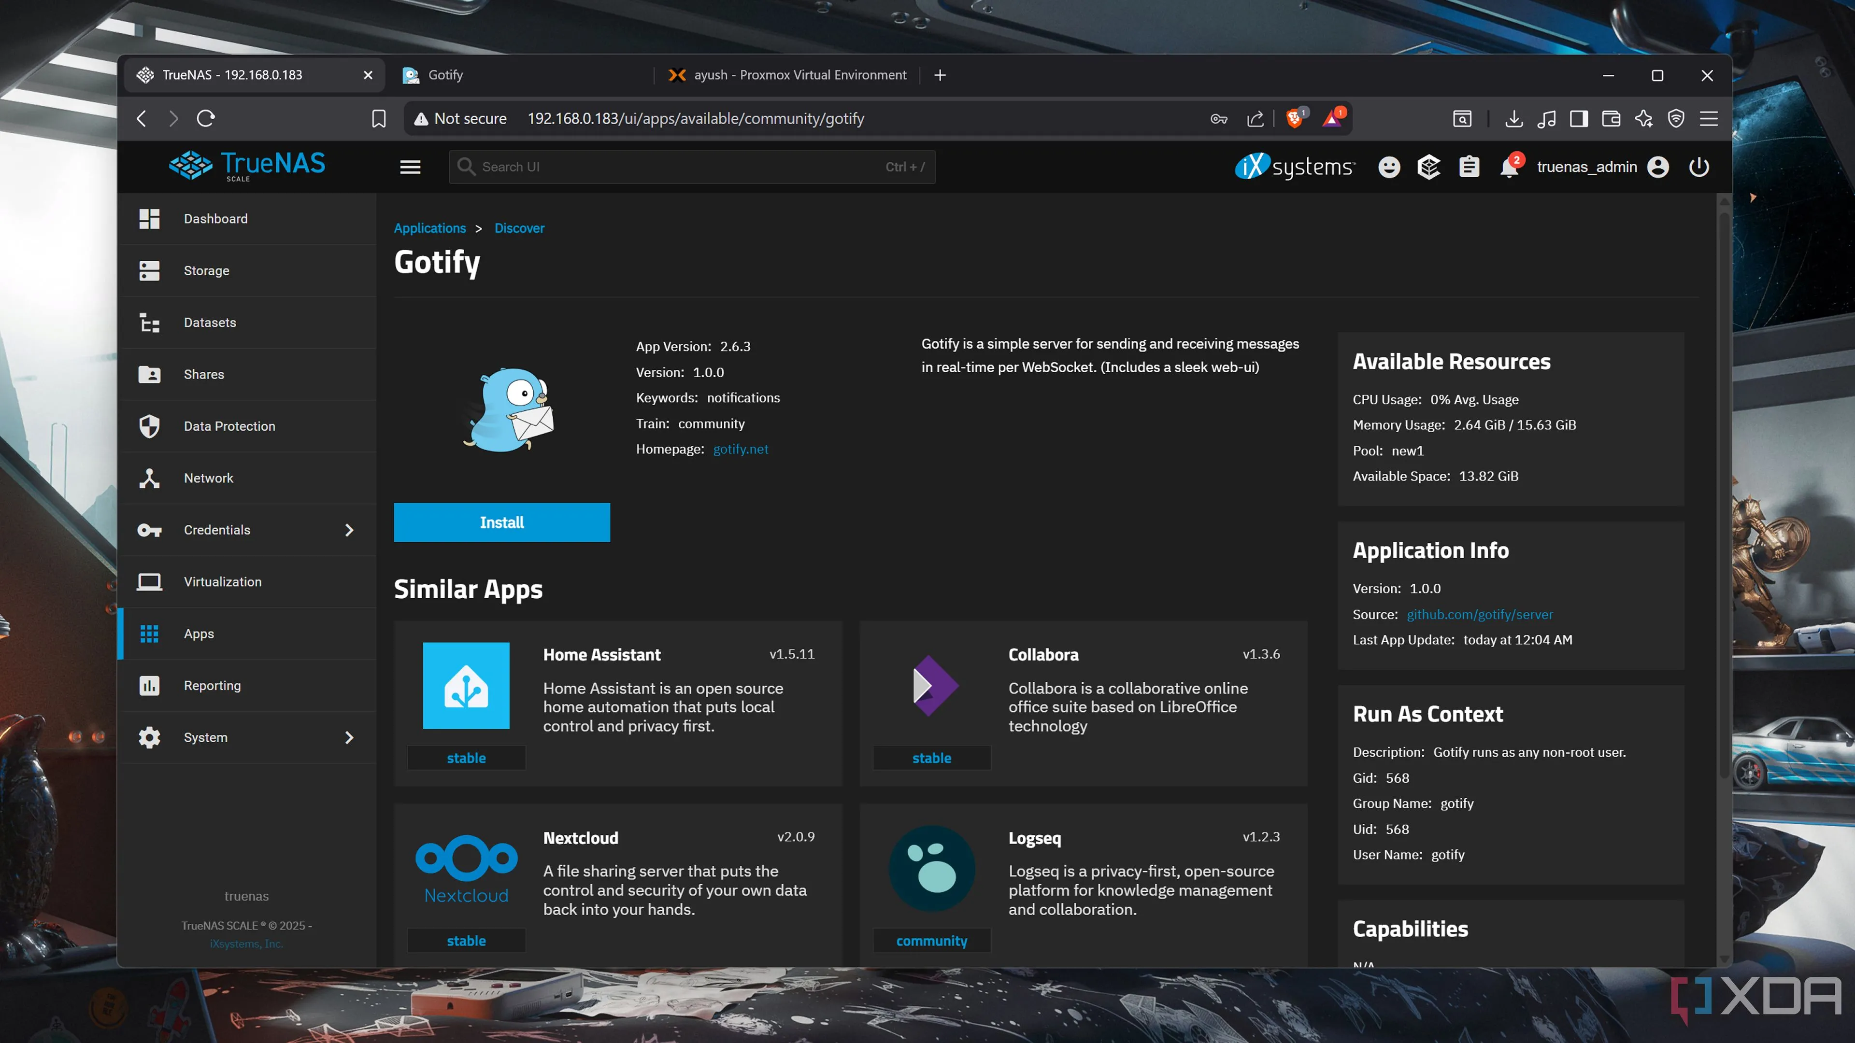Click the power icon in TrueNAS header
The height and width of the screenshot is (1043, 1855).
click(x=1699, y=167)
